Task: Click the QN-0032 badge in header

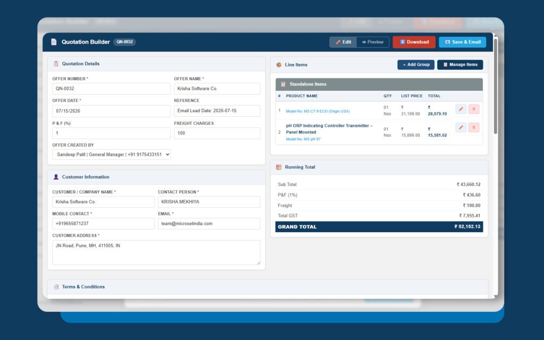Action: (x=124, y=42)
